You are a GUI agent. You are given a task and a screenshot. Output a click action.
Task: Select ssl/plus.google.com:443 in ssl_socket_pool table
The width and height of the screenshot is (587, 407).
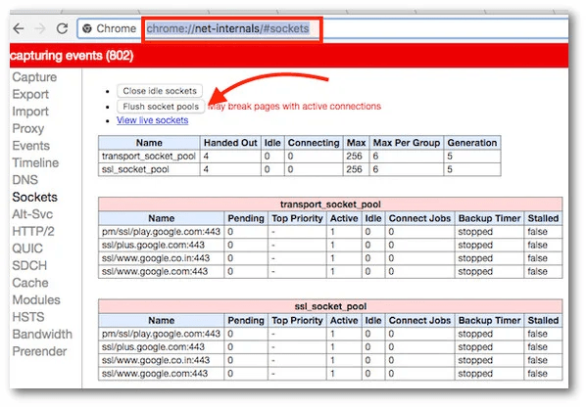[153, 347]
